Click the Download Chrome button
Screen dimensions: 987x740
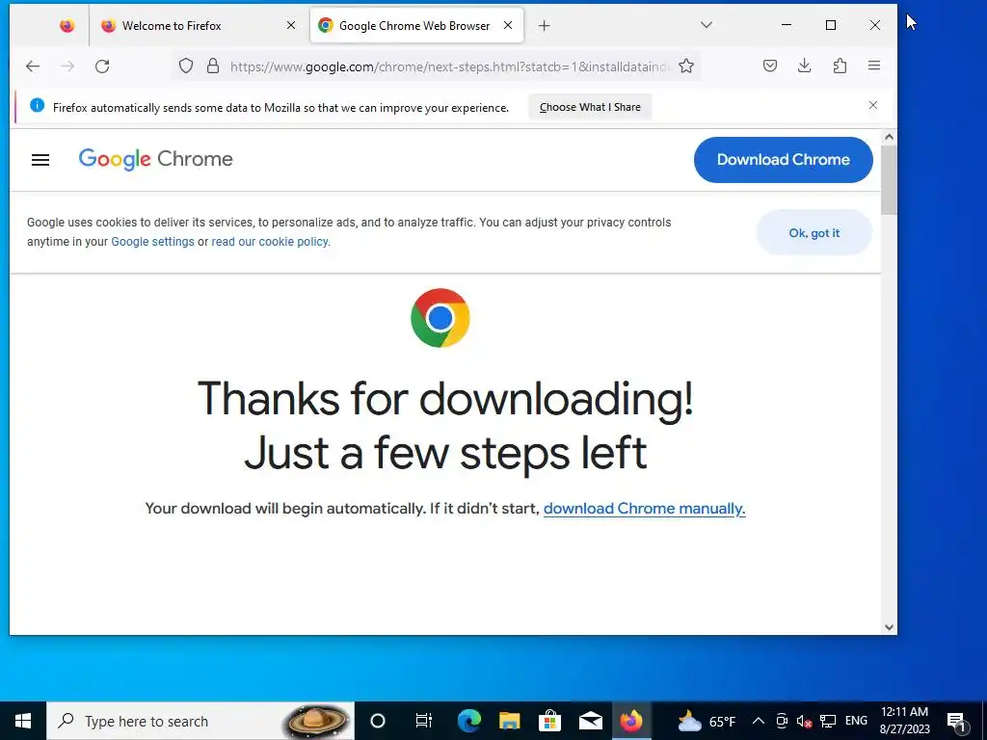point(783,160)
